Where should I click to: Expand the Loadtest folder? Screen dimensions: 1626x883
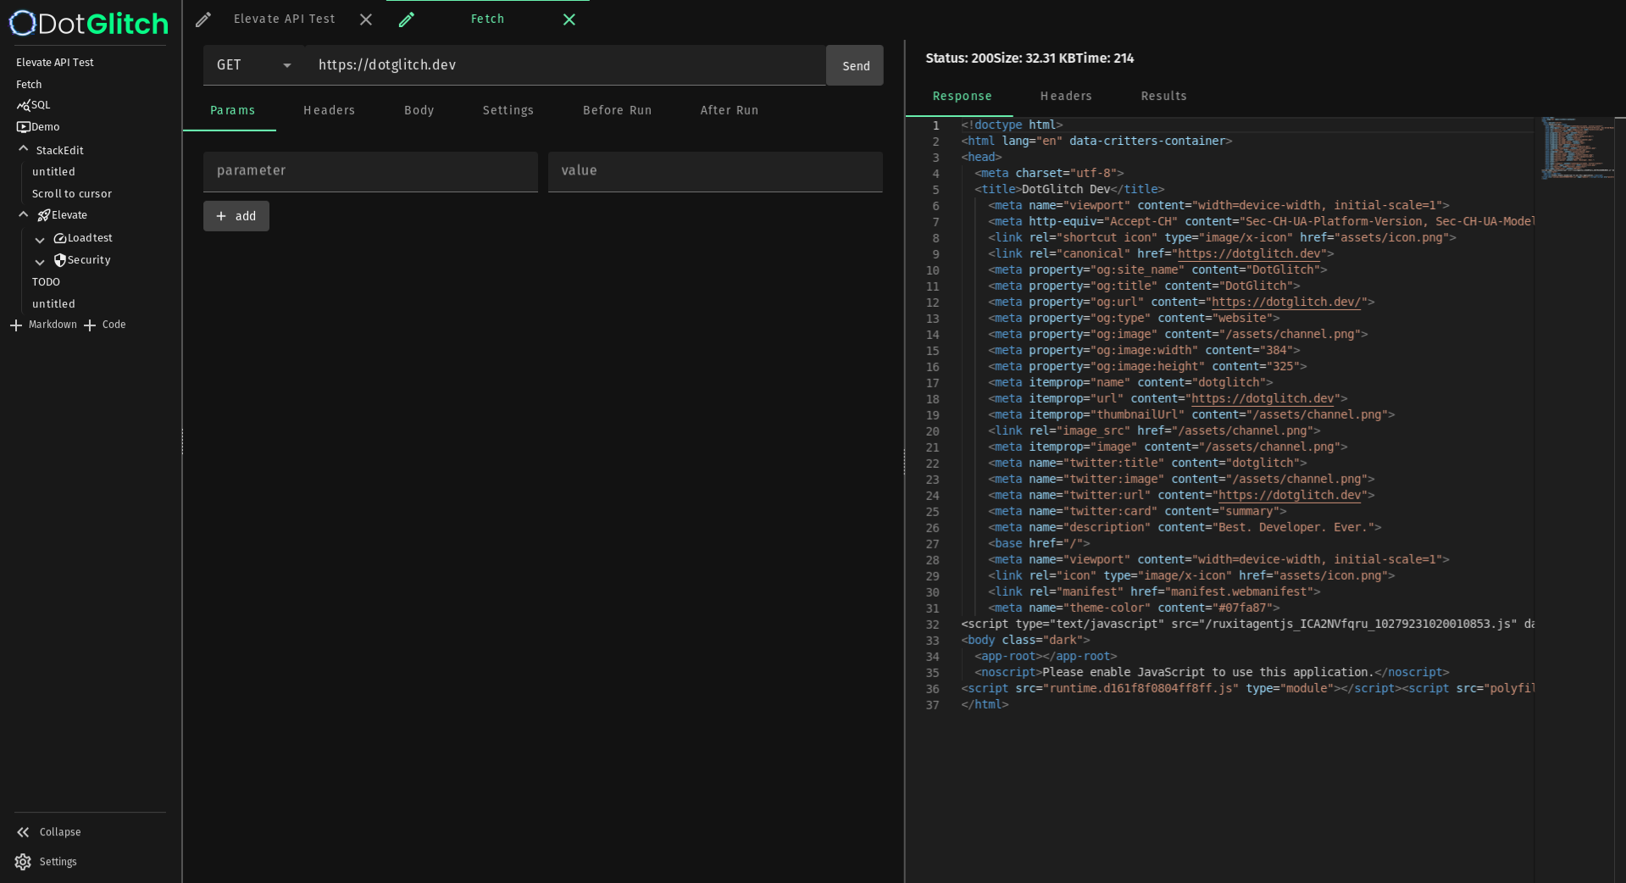40,240
